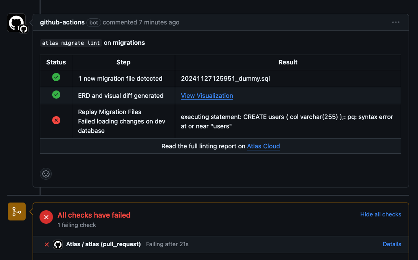Viewport: 418px width, 260px height.
Task: Click the bot badge next to github-actions
Action: point(93,22)
